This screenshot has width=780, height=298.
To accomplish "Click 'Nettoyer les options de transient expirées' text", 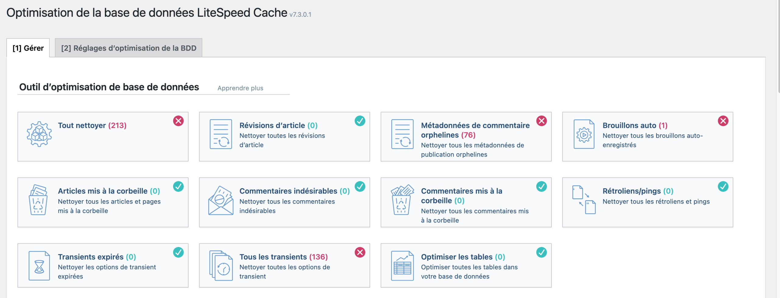I will [x=107, y=271].
